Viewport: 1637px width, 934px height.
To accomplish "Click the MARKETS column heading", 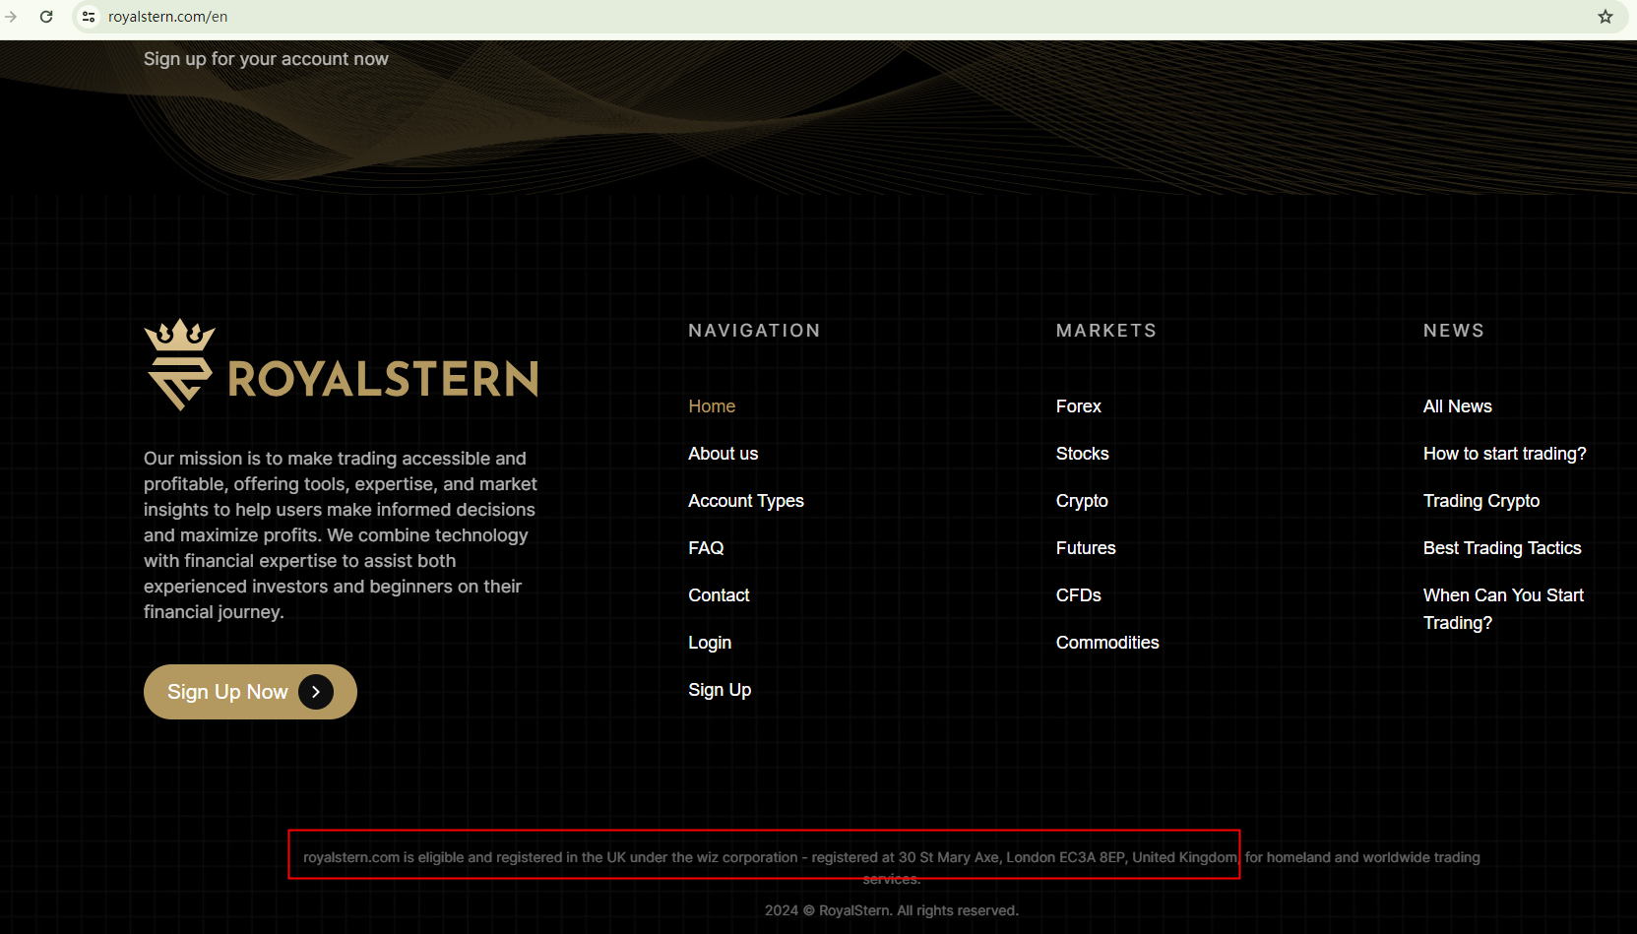I will pos(1105,331).
